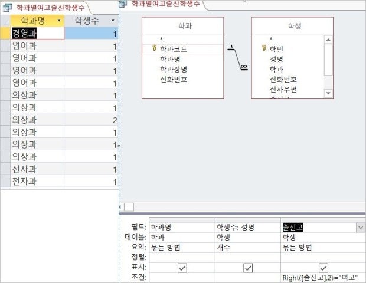Click the Right([출신고],2)="여고" criteria cell
366x283 pixels.
point(323,278)
